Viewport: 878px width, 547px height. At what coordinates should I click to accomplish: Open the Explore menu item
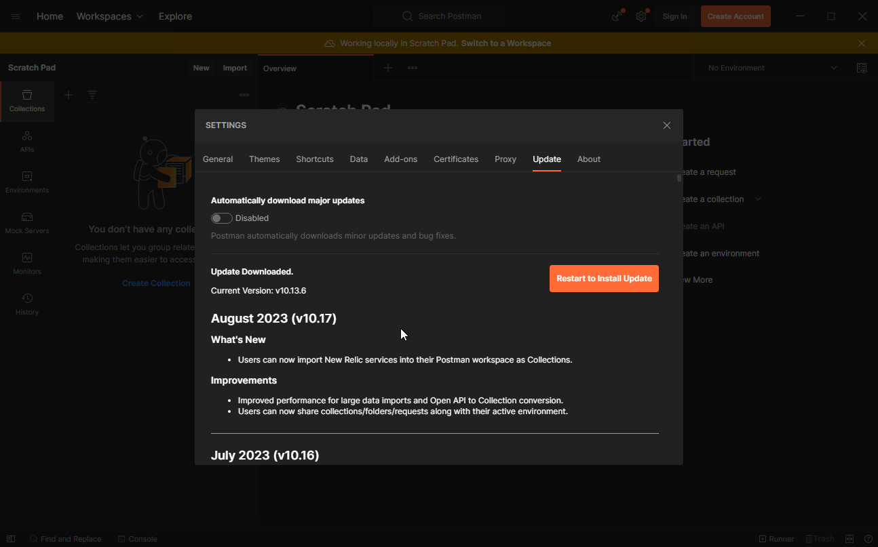coord(175,16)
